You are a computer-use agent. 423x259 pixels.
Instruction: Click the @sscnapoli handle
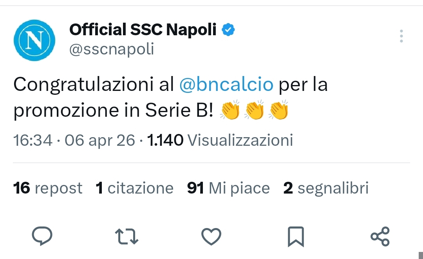[112, 49]
